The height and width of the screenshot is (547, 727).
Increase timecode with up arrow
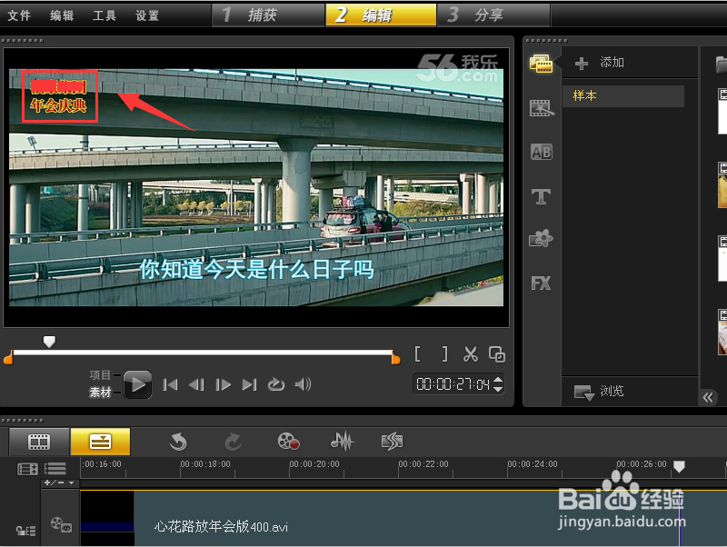498,380
